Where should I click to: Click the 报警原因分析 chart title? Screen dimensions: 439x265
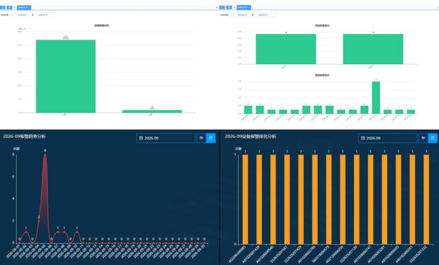point(102,26)
